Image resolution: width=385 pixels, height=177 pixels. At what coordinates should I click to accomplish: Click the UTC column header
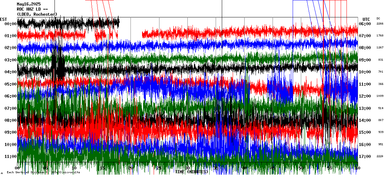tap(366, 19)
